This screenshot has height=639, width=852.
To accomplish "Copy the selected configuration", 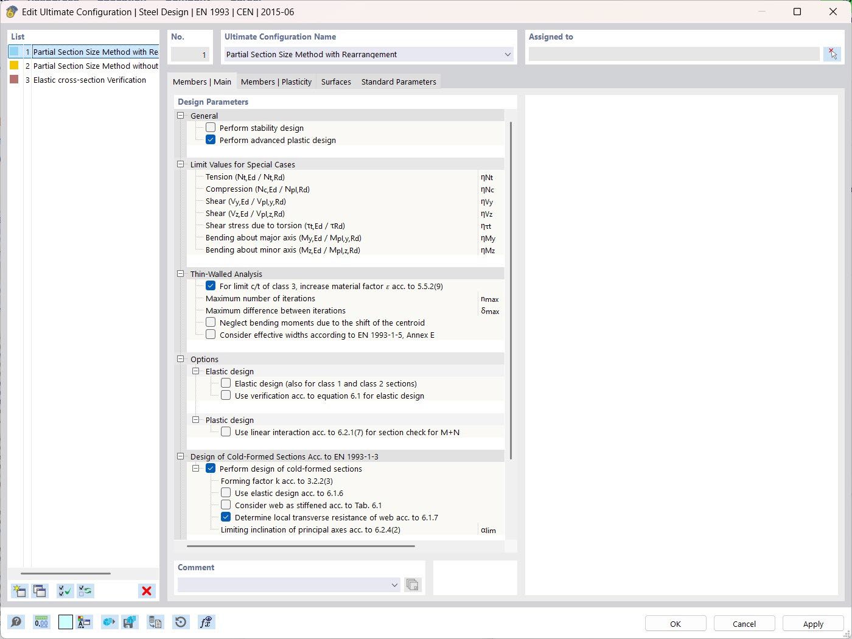I will (40, 591).
